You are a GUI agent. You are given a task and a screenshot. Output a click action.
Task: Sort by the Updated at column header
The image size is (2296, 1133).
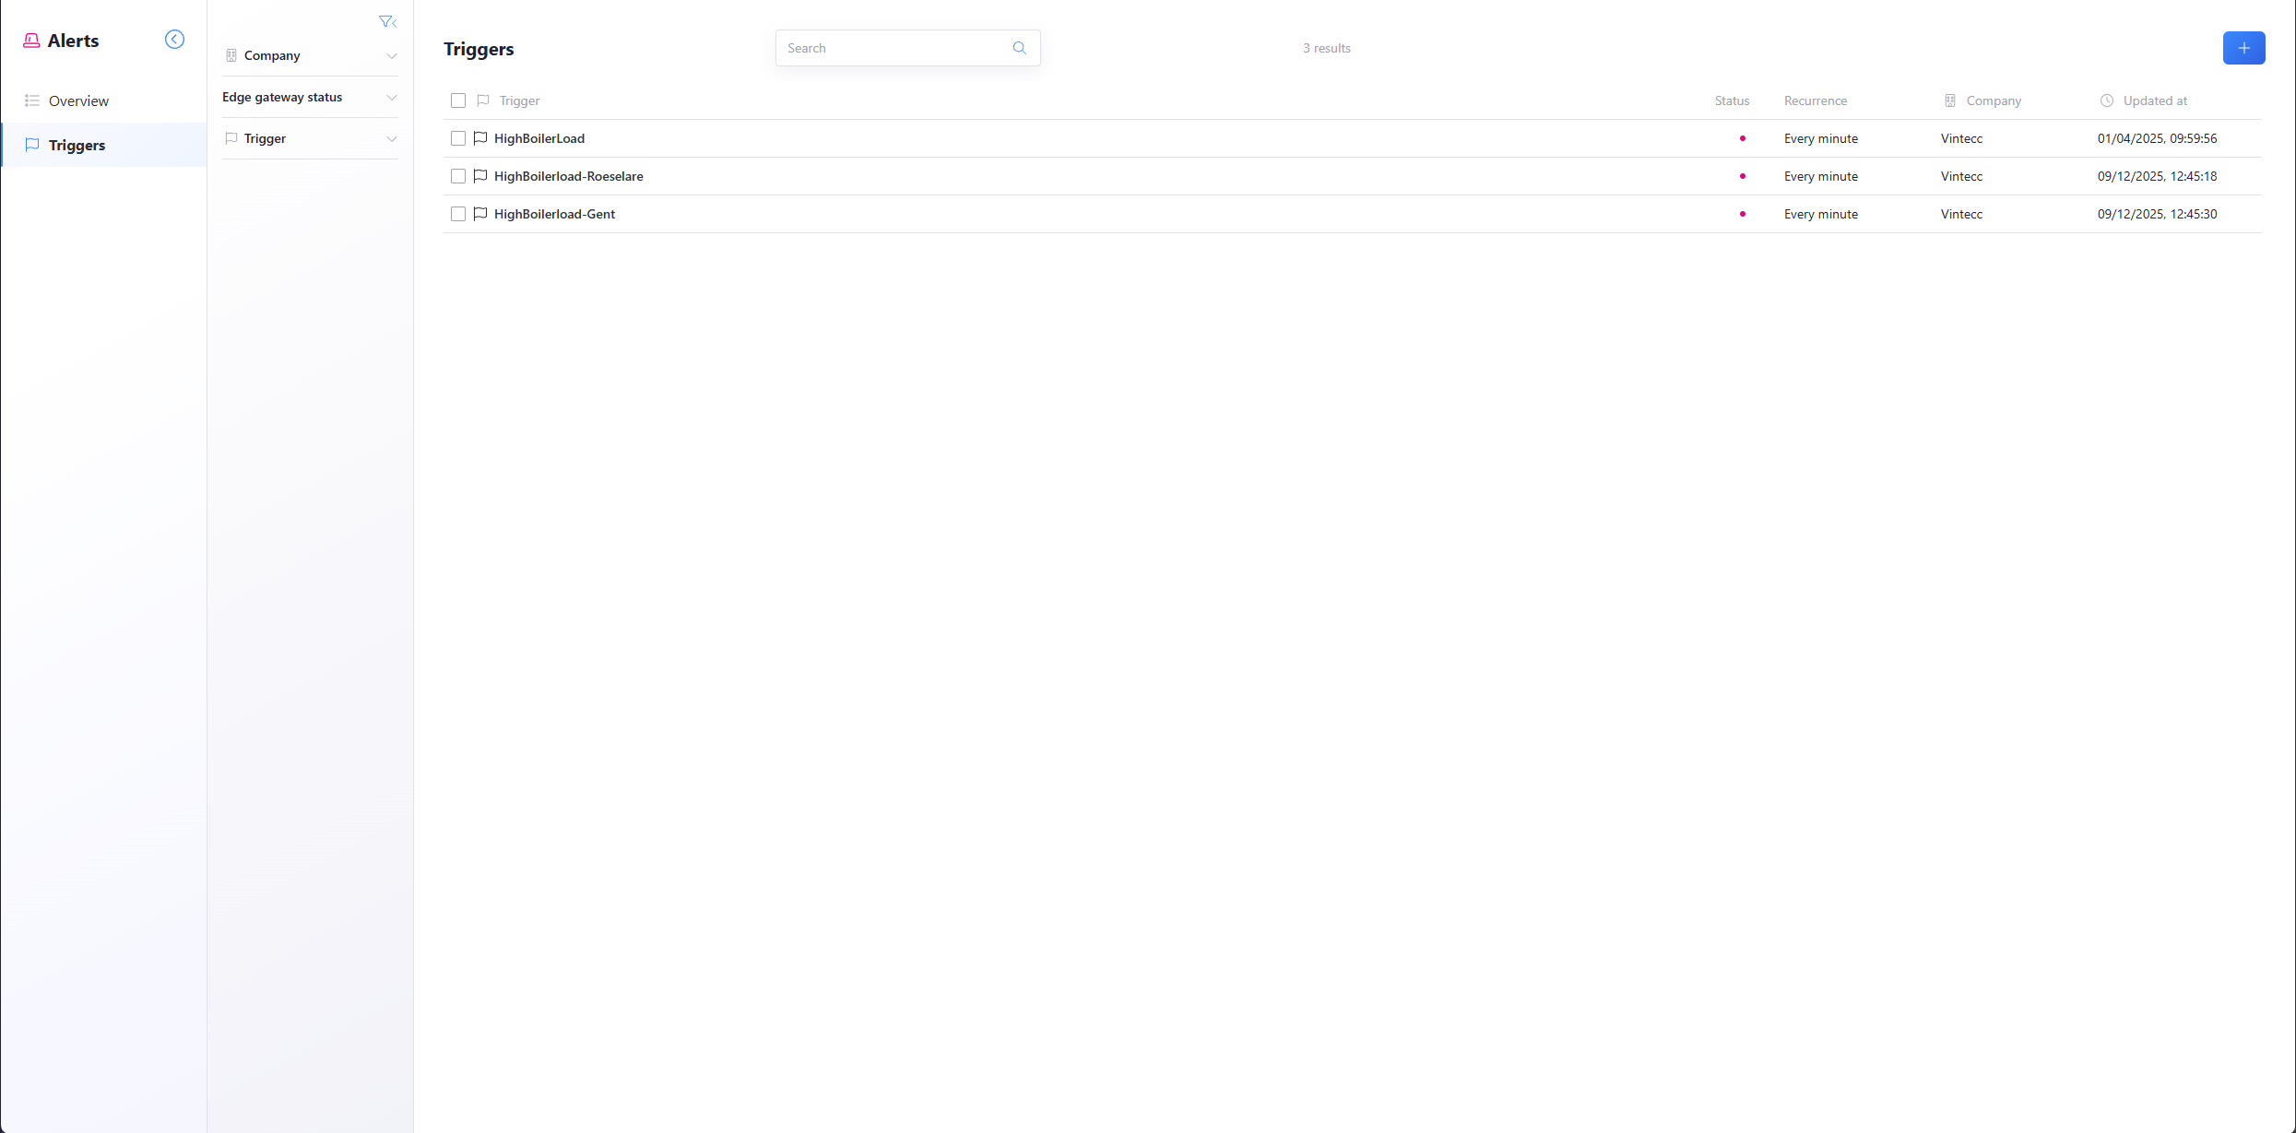point(2155,100)
